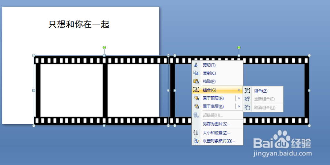The height and width of the screenshot is (165, 330).
Task: Click the slide title 只想和你在一起
Action: coord(79,24)
